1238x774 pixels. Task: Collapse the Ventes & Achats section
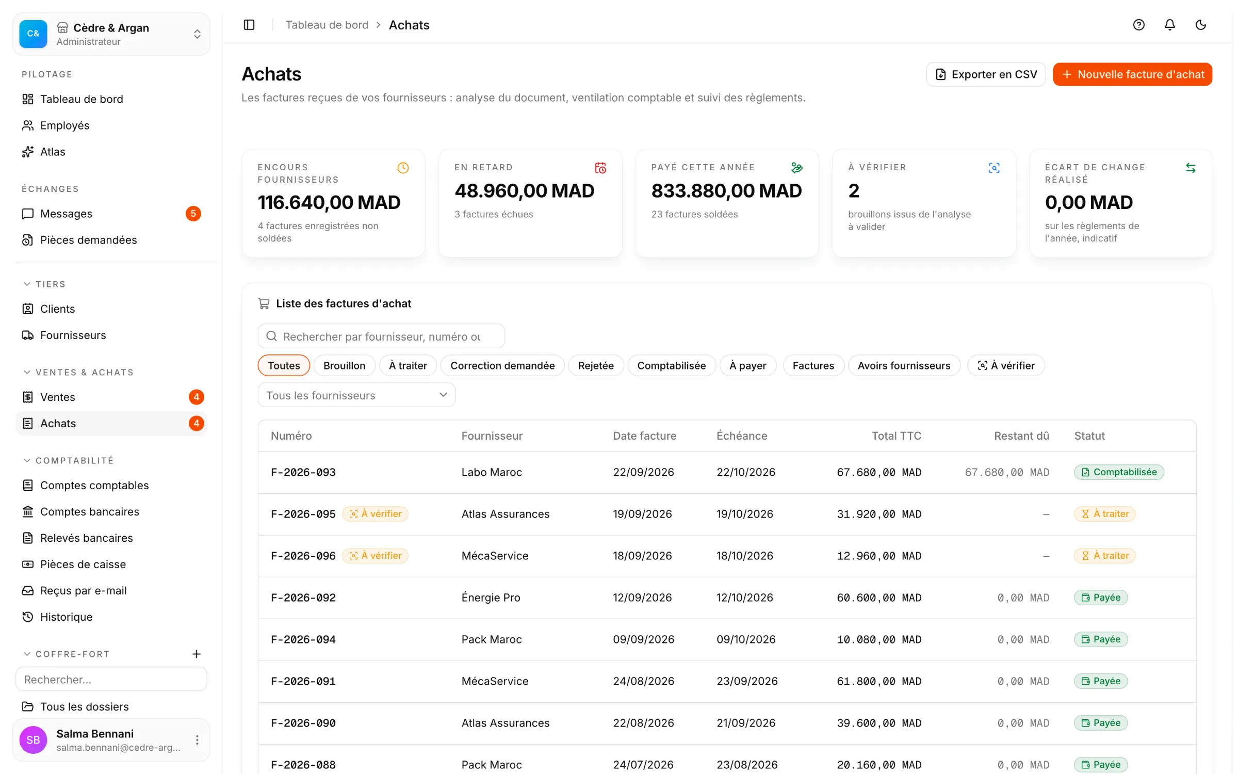pos(78,372)
